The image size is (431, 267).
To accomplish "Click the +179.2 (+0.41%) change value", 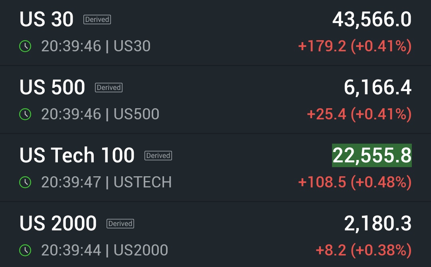I will tap(355, 47).
